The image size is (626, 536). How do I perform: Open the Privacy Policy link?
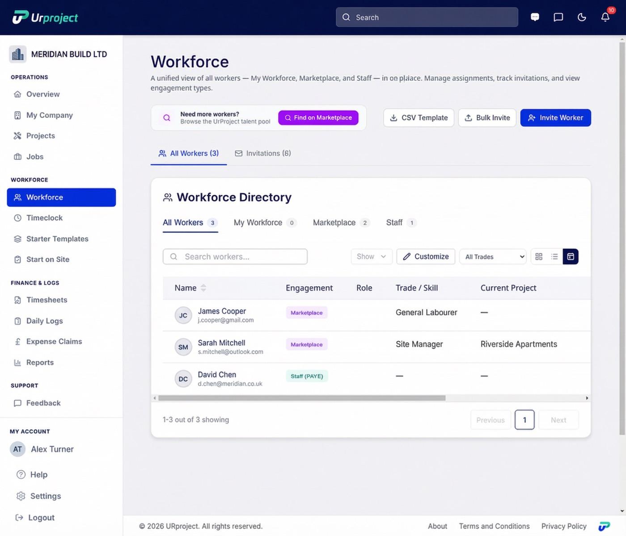(564, 526)
